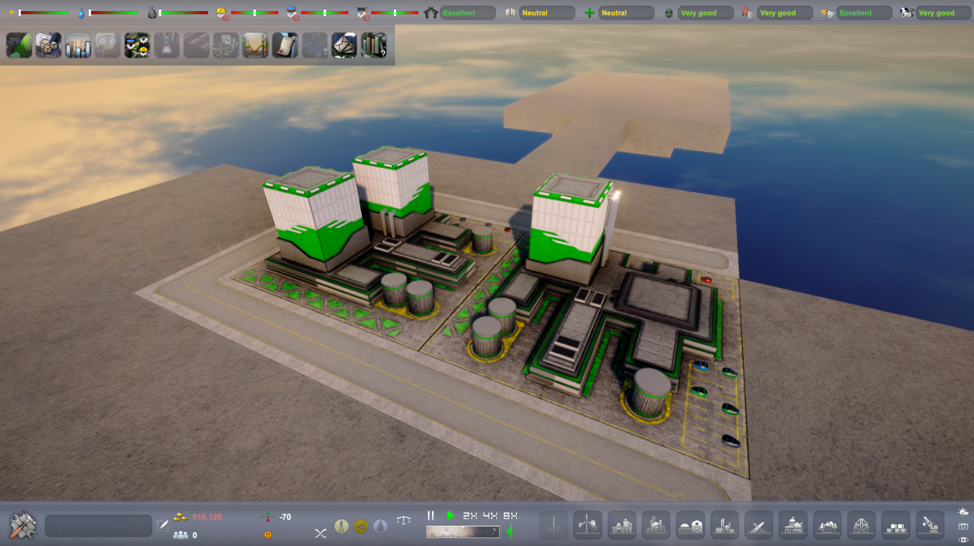Click the income balance -70 value
The width and height of the screenshot is (974, 546).
285,517
